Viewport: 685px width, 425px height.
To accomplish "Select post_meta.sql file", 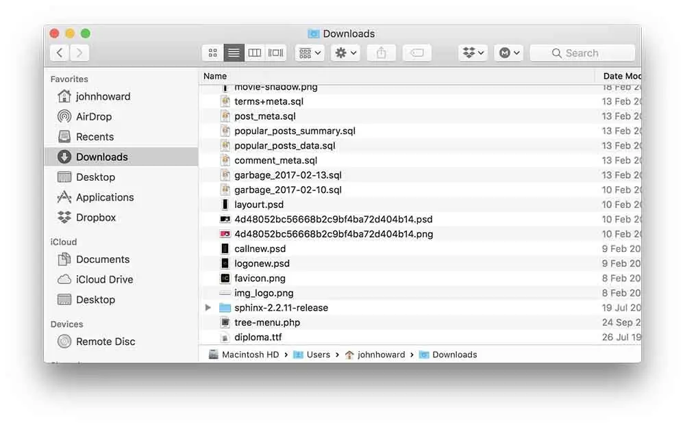I will tap(421, 116).
